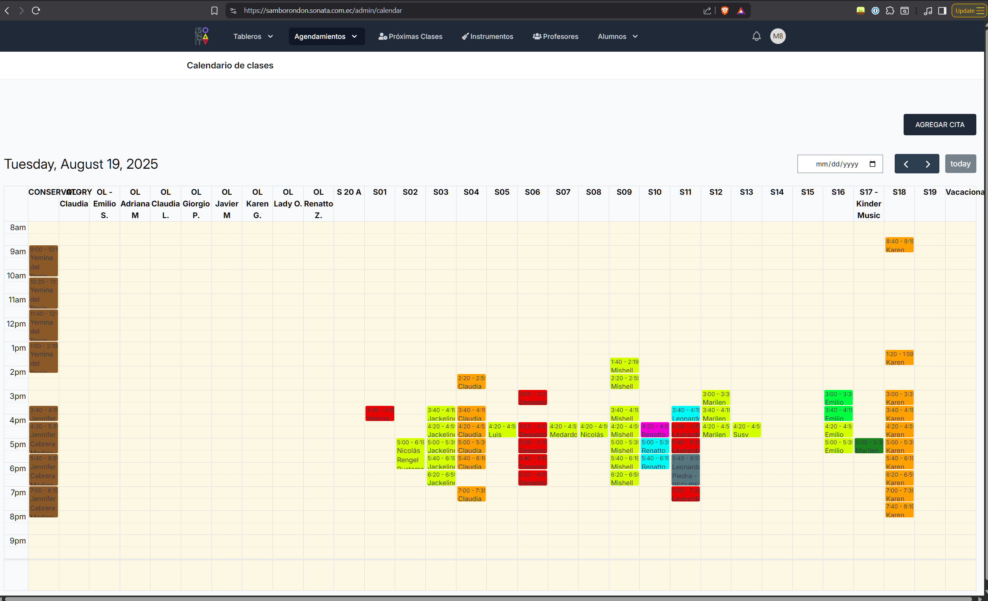This screenshot has height=601, width=988.
Task: Bookmark this page with bookmark icon
Action: coord(215,10)
